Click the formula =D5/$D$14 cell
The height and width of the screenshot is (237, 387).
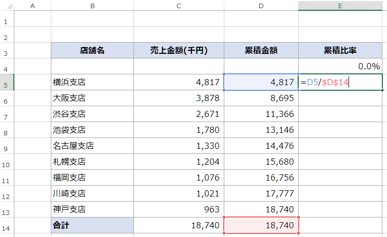340,82
